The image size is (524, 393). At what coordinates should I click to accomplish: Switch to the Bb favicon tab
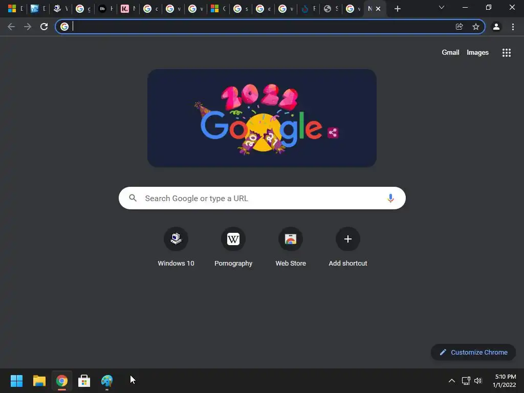[x=105, y=9]
